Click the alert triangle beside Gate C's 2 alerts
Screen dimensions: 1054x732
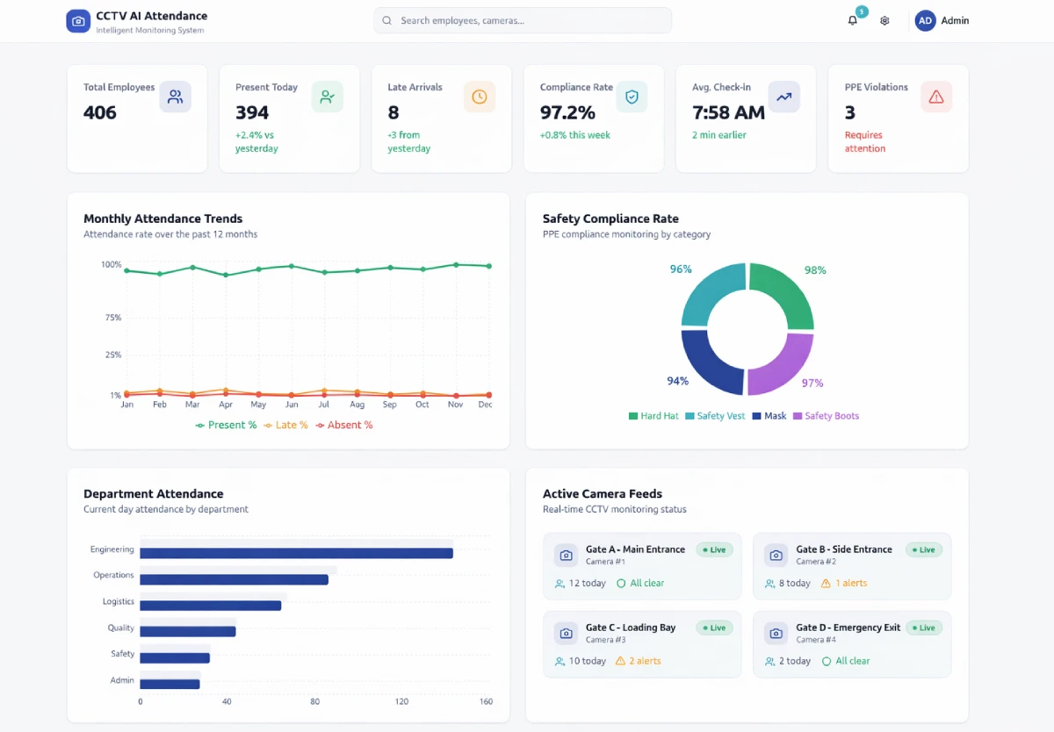coord(620,661)
